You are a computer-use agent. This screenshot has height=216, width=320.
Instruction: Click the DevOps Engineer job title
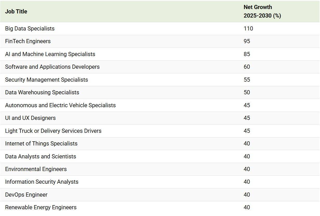[26, 195]
